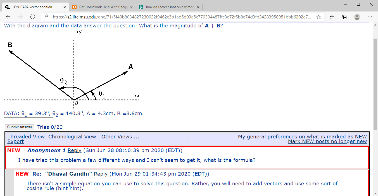Open the "Dhaval Gandhi" author link
Viewport: 378px width, 196px height.
(x=68, y=174)
